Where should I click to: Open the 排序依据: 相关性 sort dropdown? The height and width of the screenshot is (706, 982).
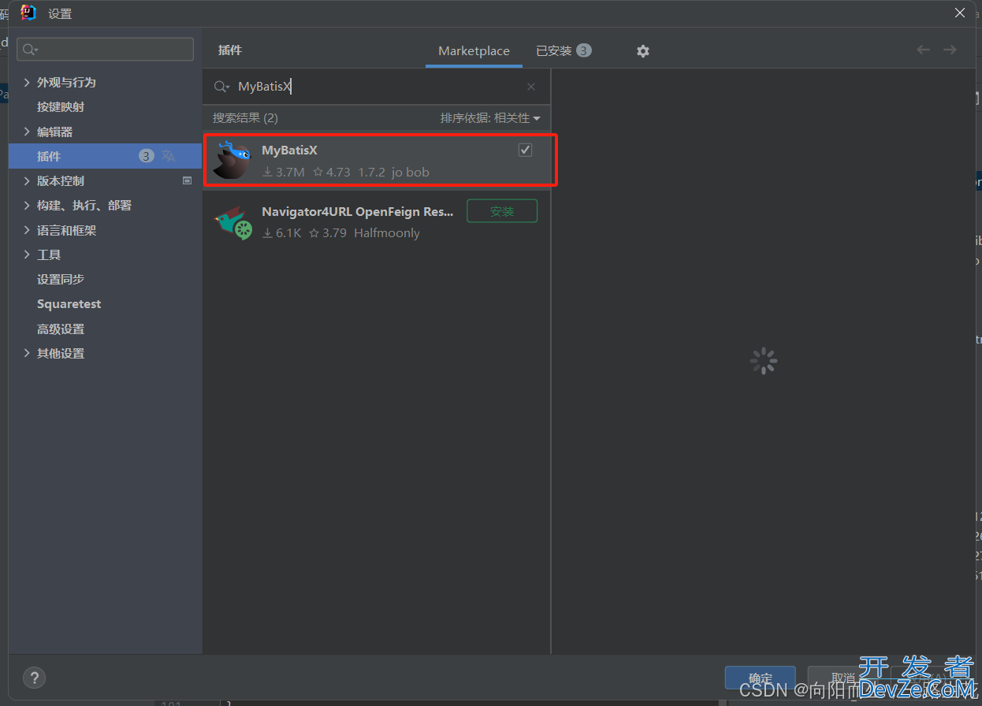[x=490, y=118]
